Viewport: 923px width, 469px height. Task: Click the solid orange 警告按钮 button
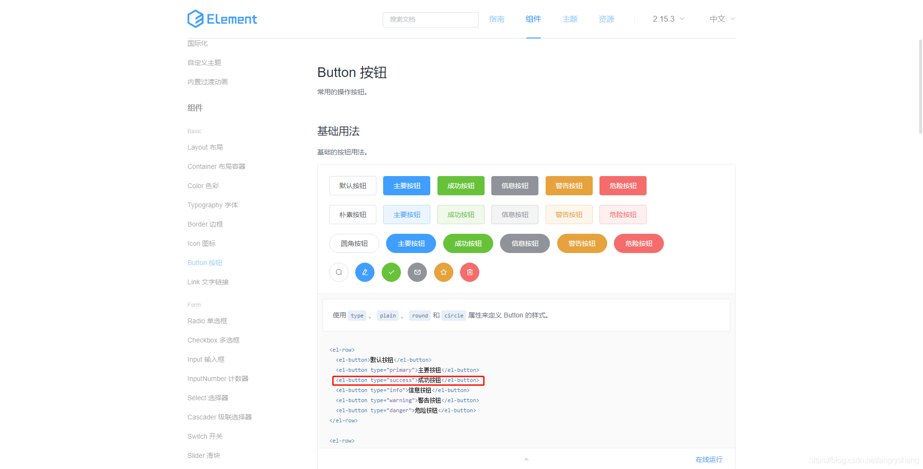[x=569, y=186]
